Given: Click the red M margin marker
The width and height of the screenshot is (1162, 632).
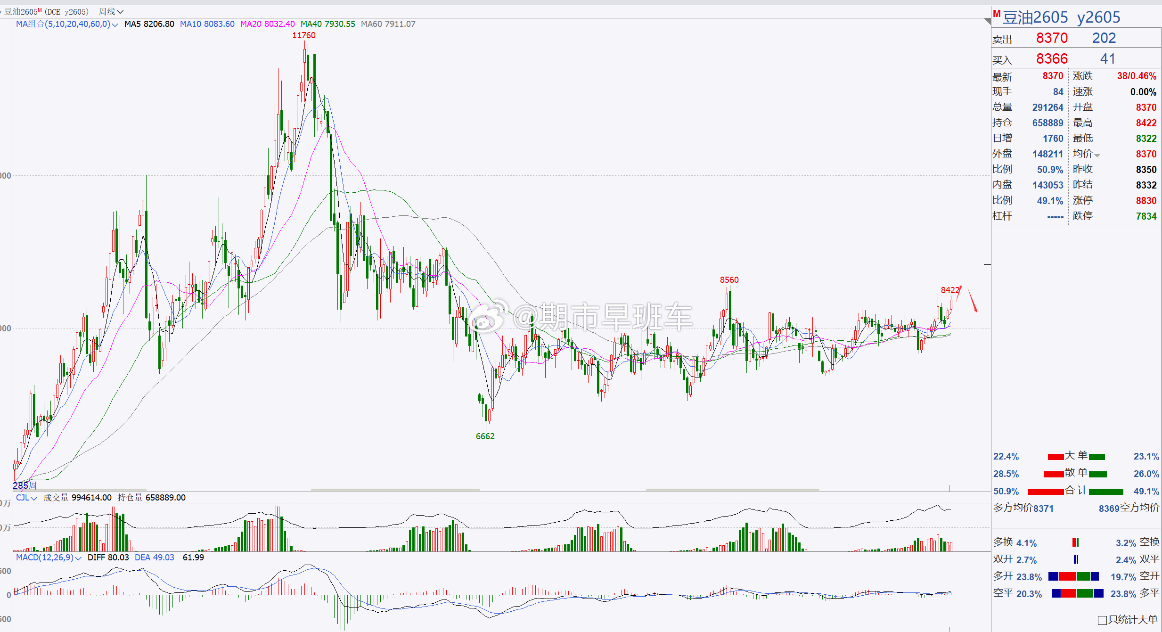Looking at the screenshot, I should (996, 14).
